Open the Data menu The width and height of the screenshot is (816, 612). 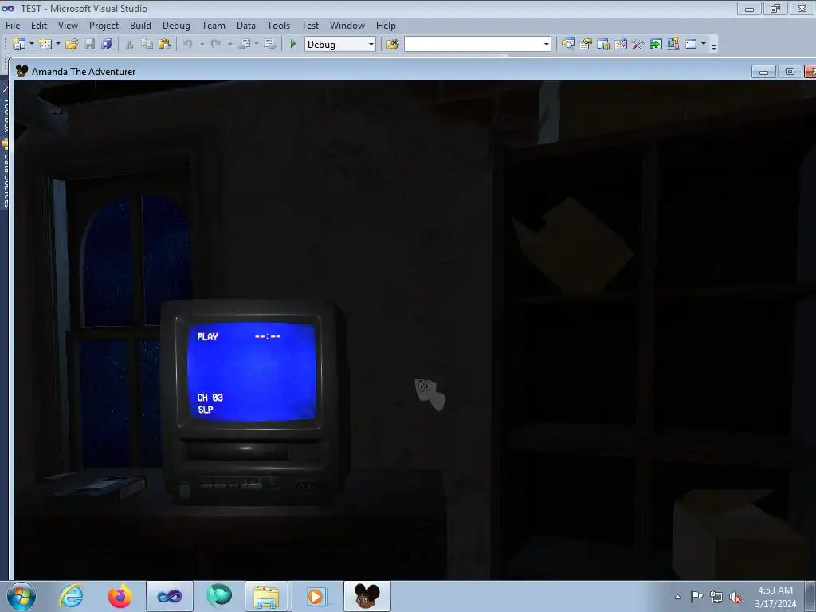click(246, 25)
